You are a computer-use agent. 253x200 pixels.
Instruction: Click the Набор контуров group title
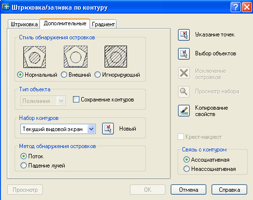click(39, 118)
